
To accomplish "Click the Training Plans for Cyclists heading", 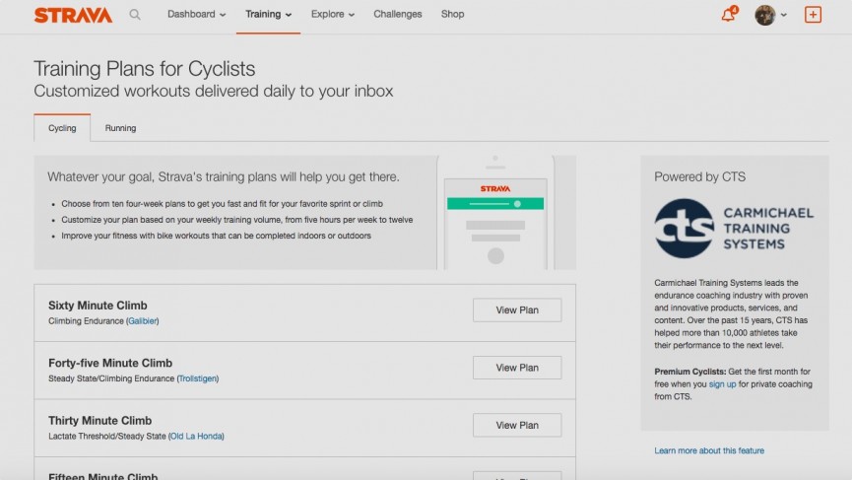I will (145, 69).
